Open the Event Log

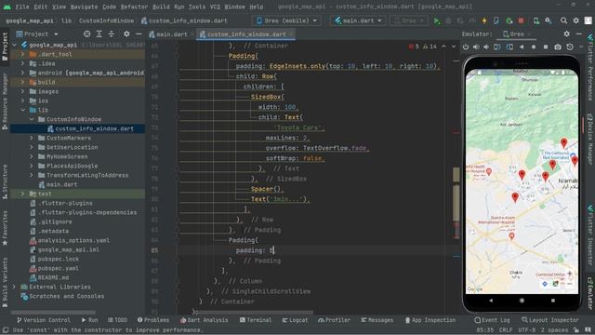(492, 320)
